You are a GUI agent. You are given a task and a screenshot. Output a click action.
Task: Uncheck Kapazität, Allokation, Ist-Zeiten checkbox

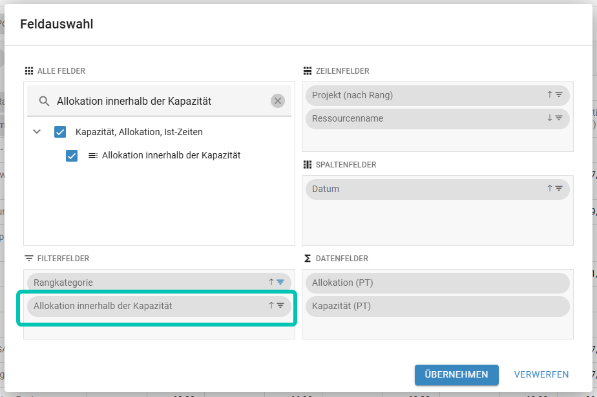60,132
